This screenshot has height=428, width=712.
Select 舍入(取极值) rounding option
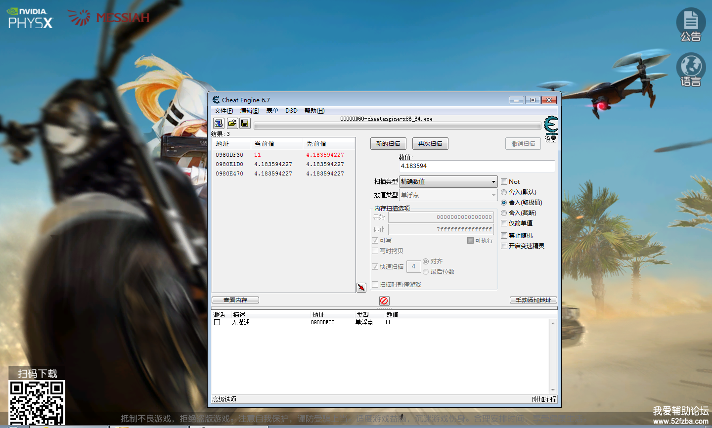coord(504,203)
